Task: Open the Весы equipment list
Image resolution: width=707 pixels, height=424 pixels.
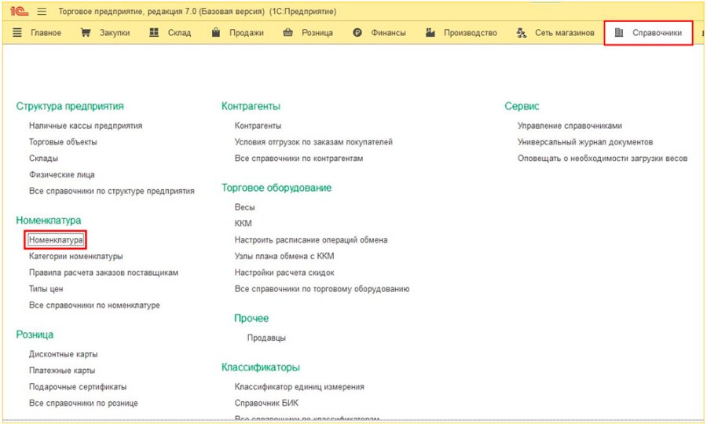Action: [x=245, y=207]
